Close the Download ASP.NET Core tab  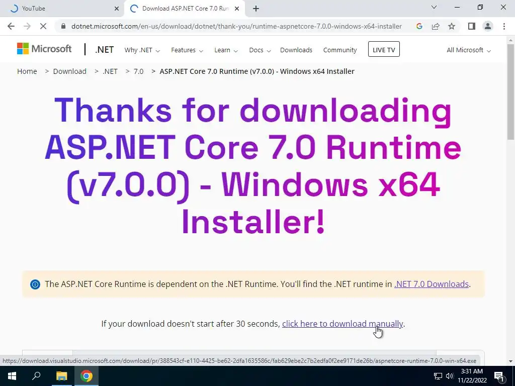click(237, 9)
